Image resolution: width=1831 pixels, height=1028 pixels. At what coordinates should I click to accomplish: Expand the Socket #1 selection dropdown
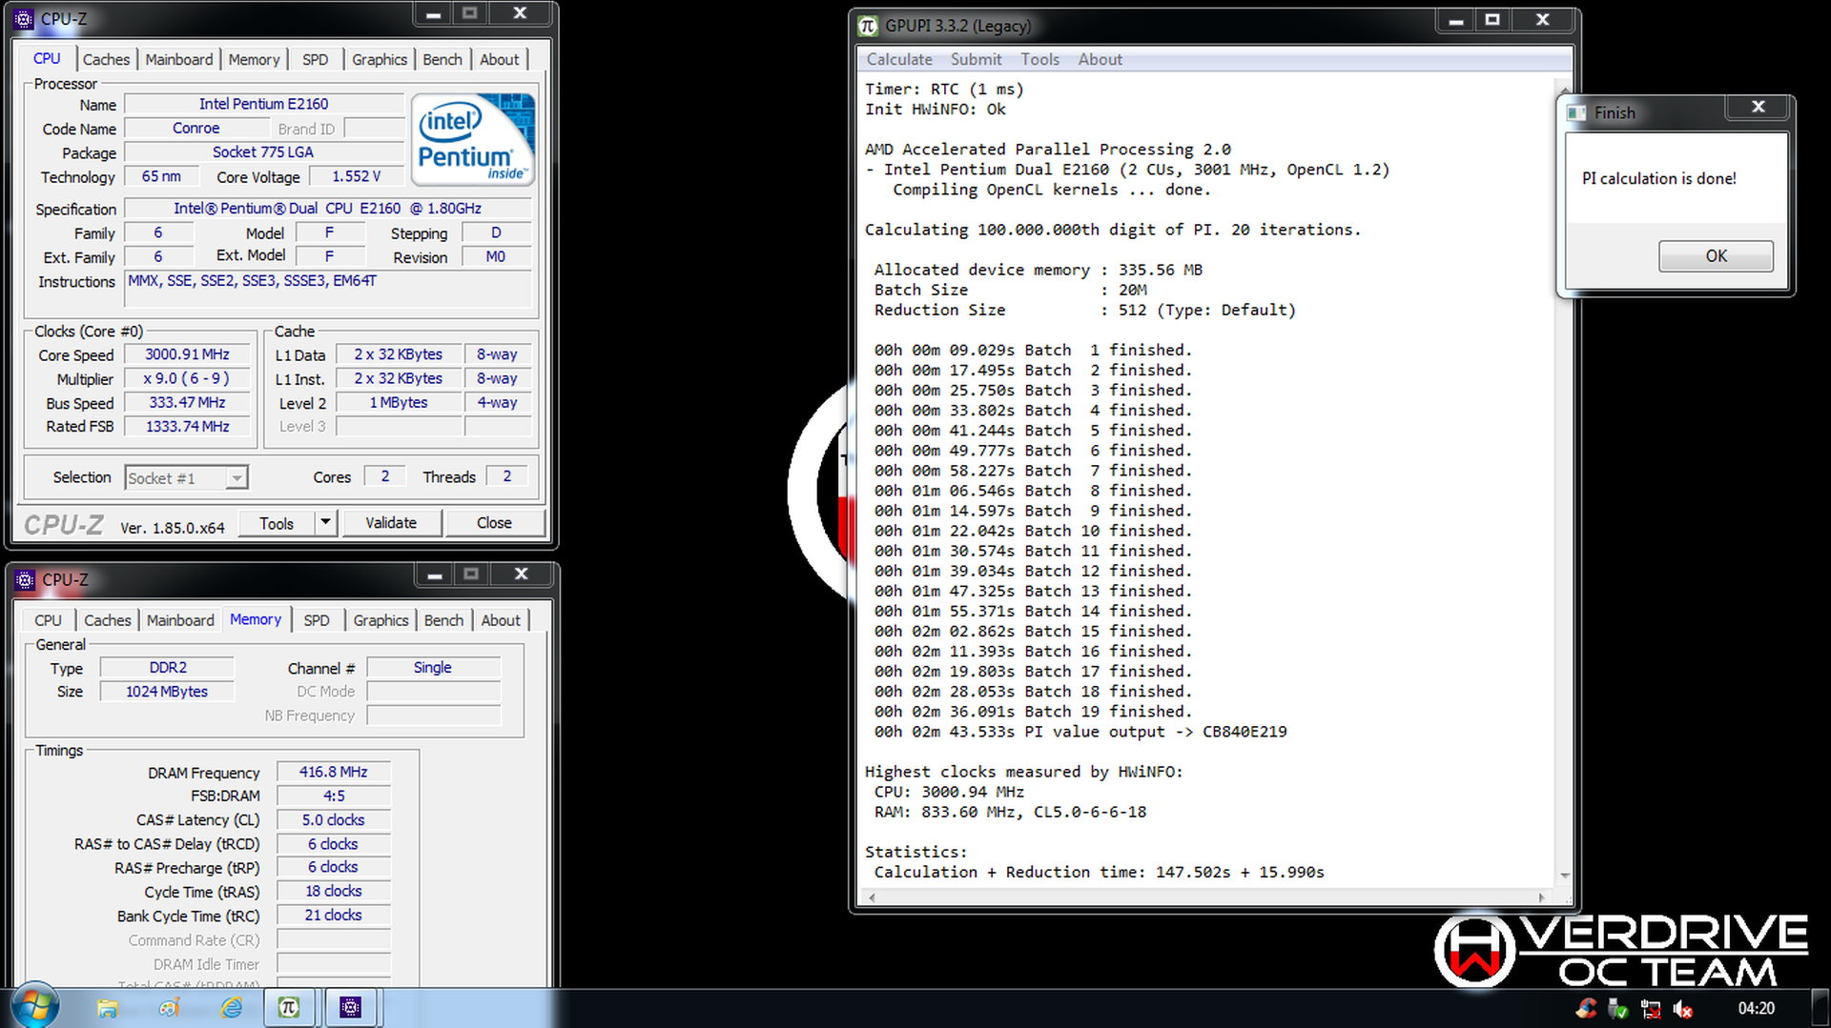(x=237, y=477)
